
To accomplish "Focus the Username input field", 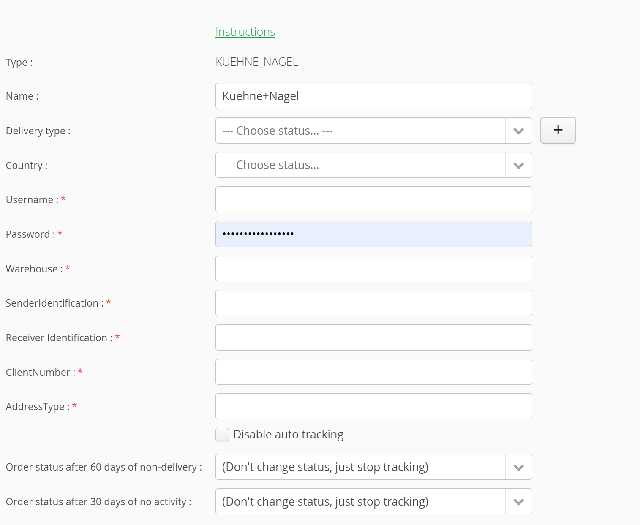I will (x=373, y=199).
